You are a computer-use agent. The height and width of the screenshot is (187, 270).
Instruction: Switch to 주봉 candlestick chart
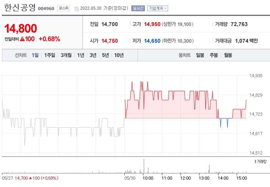pyautogui.click(x=214, y=55)
